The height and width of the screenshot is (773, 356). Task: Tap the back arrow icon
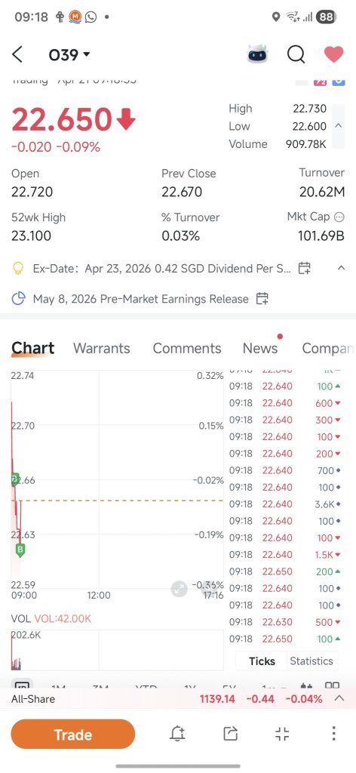pyautogui.click(x=17, y=54)
